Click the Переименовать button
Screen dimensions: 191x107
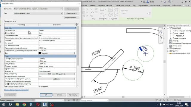click(72, 18)
